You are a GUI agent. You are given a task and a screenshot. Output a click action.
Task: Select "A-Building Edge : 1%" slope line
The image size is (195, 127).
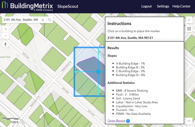tap(130, 63)
